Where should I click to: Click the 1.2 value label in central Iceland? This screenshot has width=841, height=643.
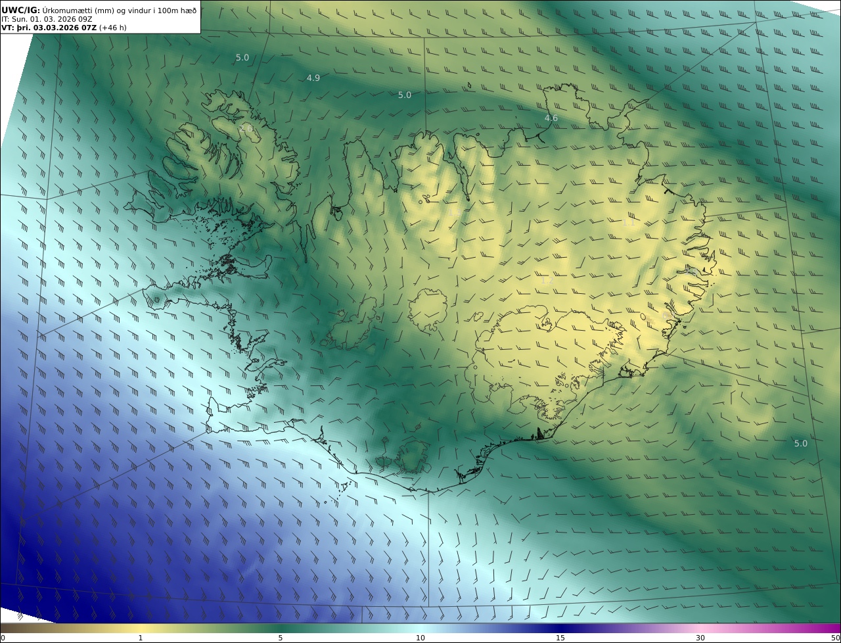[547, 280]
